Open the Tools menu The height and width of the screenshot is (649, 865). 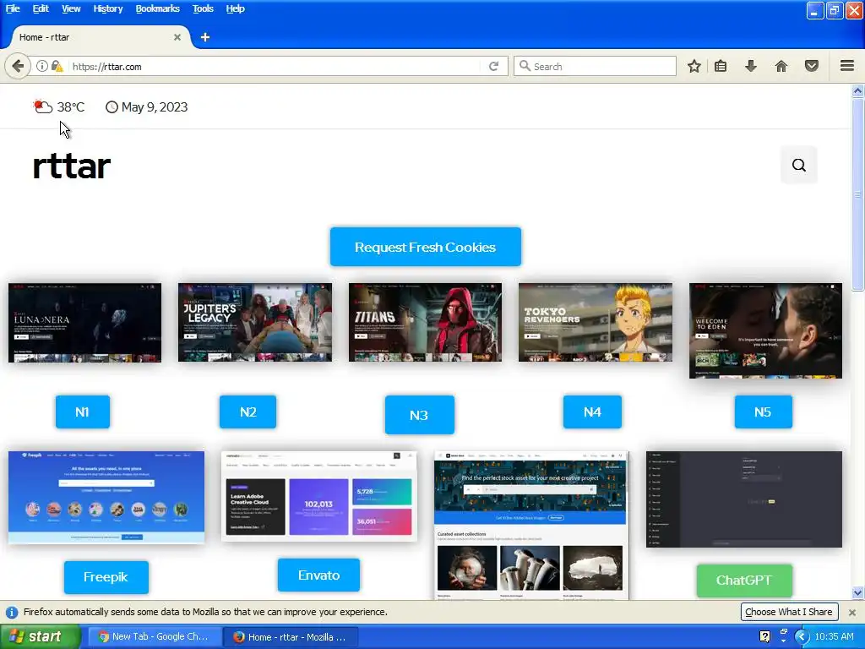[203, 8]
